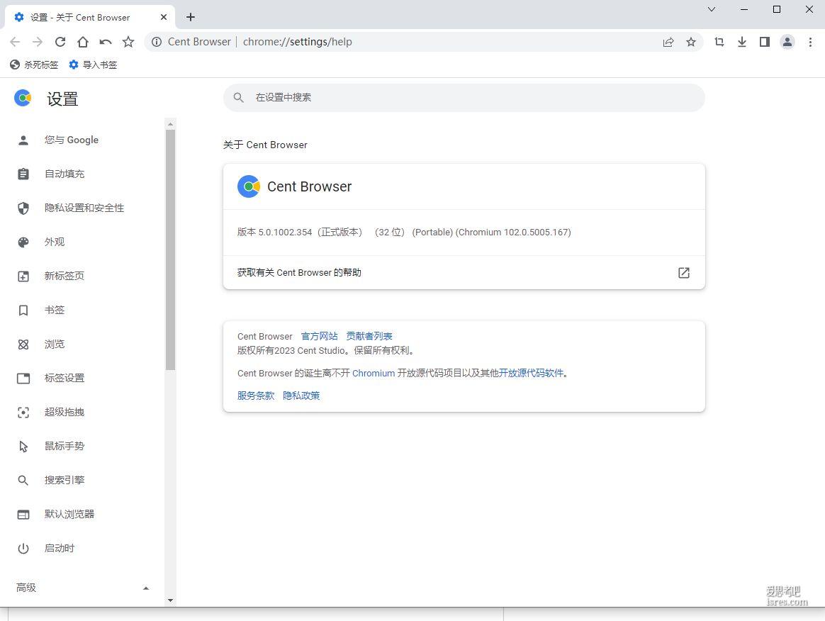Viewport: 825px width, 621px height.
Task: Click the address bar URL chrome://settings/help
Action: tap(297, 42)
